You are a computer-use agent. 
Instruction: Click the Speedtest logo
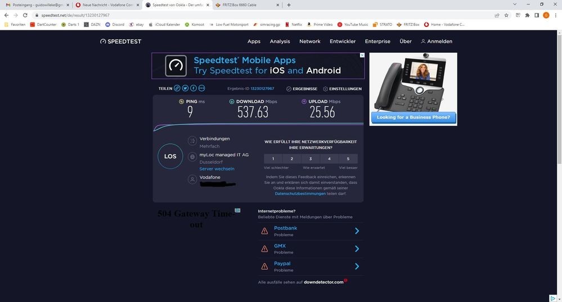point(121,42)
